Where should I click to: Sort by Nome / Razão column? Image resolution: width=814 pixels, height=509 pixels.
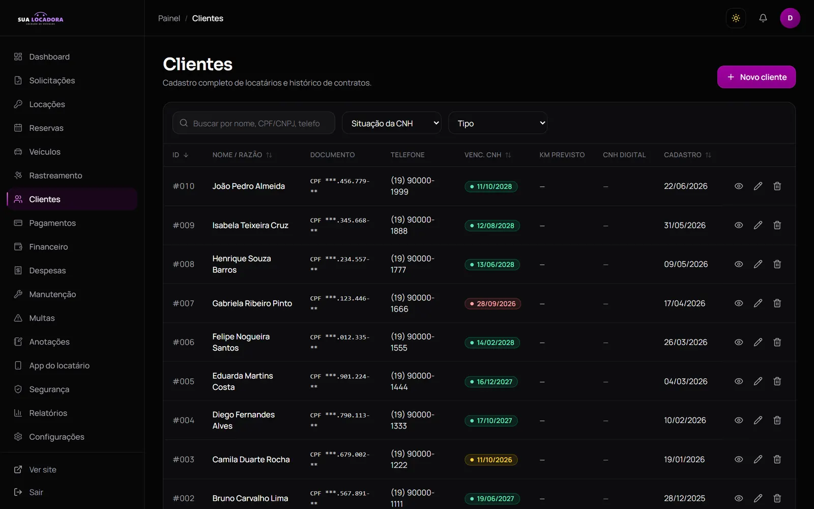coord(242,155)
